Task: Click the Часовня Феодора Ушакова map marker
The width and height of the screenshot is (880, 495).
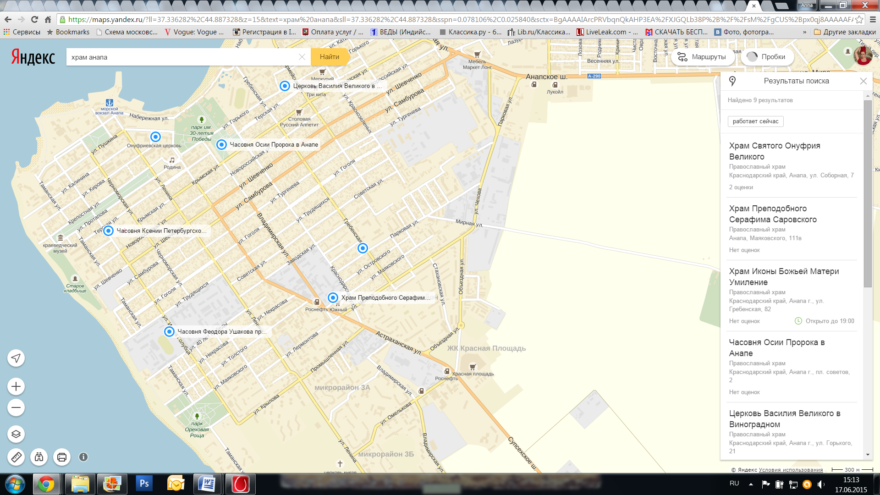Action: (x=169, y=331)
